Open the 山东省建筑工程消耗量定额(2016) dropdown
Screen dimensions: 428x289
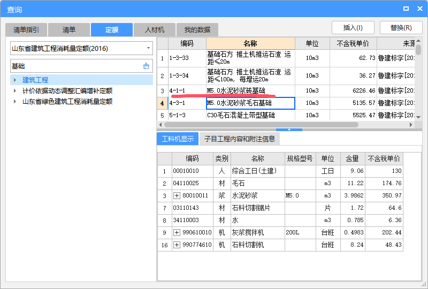(x=148, y=48)
